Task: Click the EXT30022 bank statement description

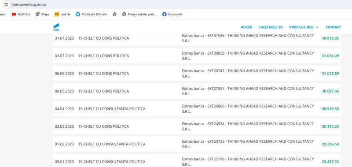Action: [248, 56]
